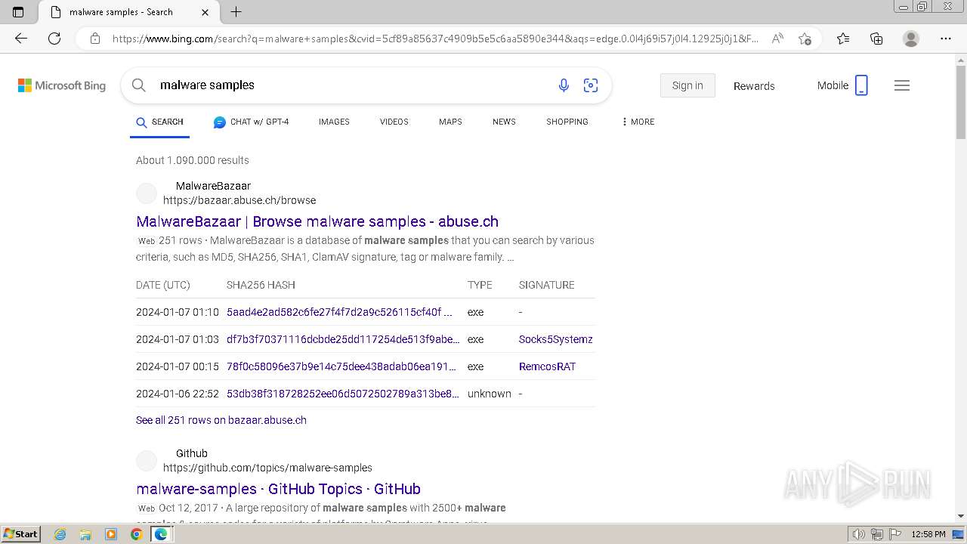Click the MalwareBazaar site favicon
This screenshot has height=544, width=967.
[x=147, y=193]
